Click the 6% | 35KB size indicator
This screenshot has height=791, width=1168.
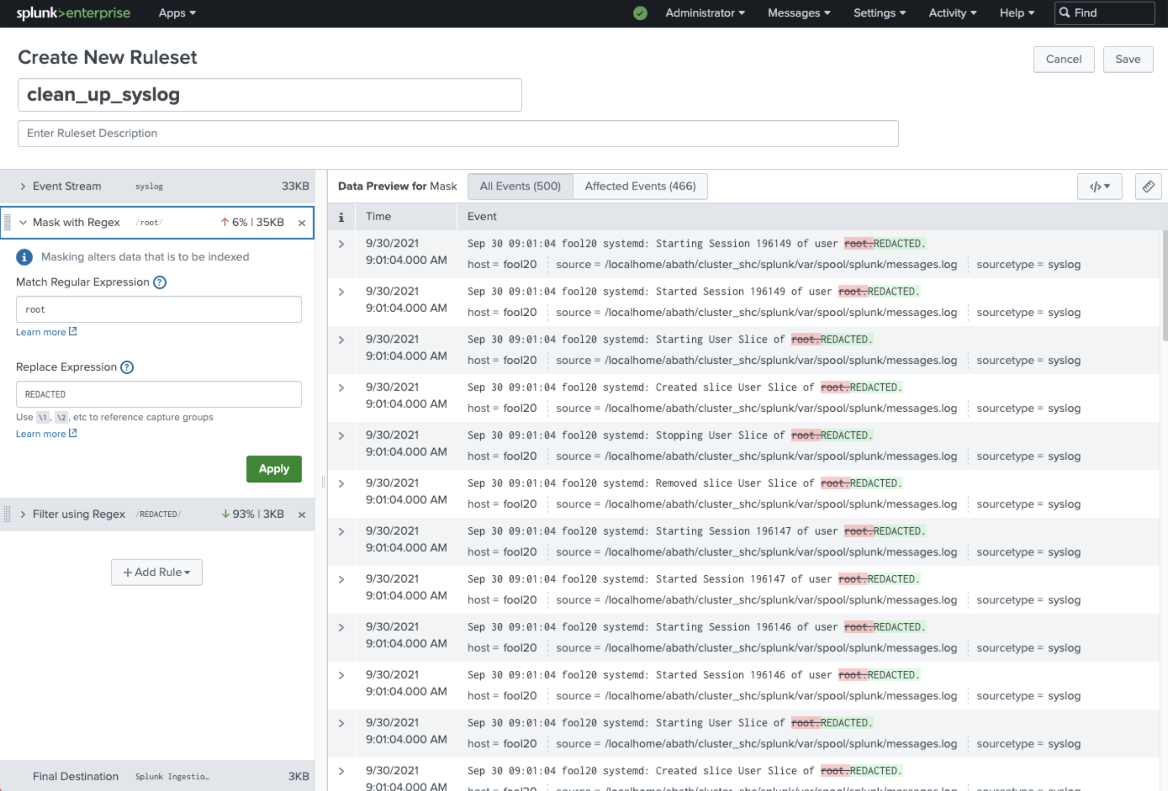[x=252, y=223]
